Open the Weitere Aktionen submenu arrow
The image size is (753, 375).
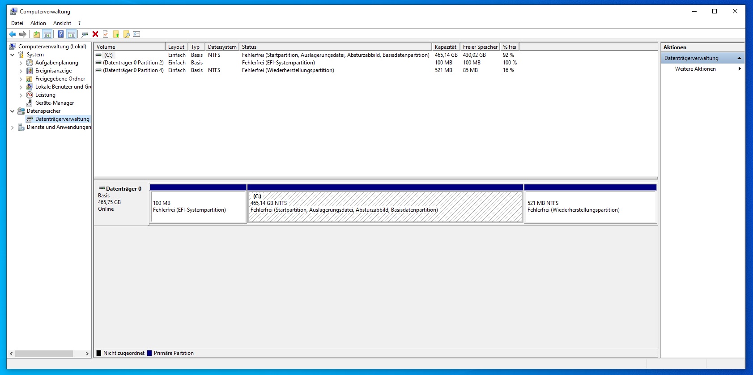tap(740, 69)
